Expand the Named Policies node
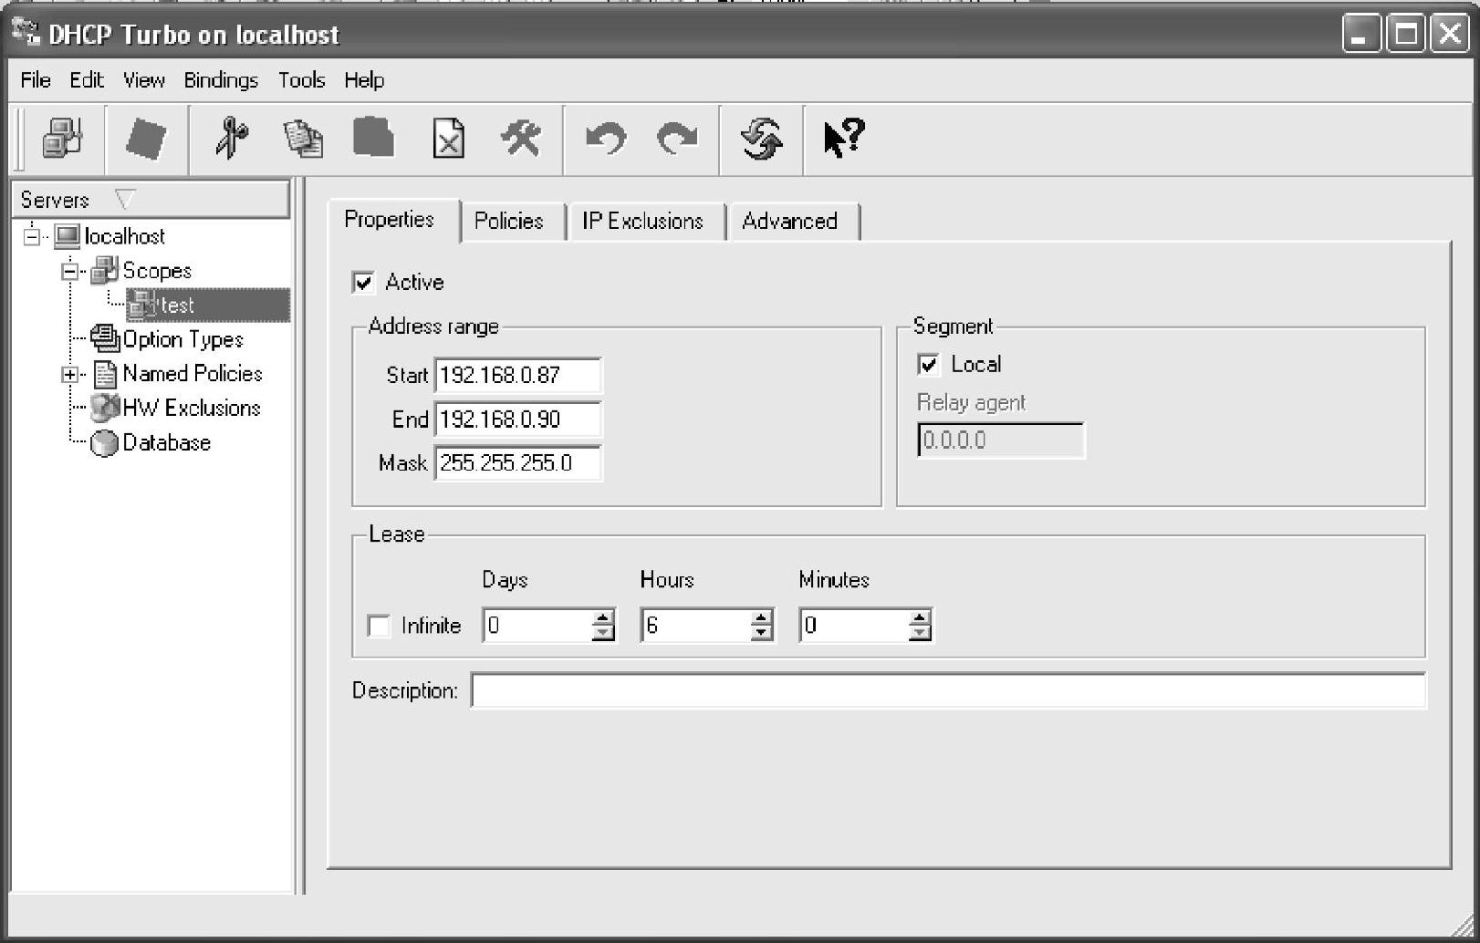 [x=70, y=375]
